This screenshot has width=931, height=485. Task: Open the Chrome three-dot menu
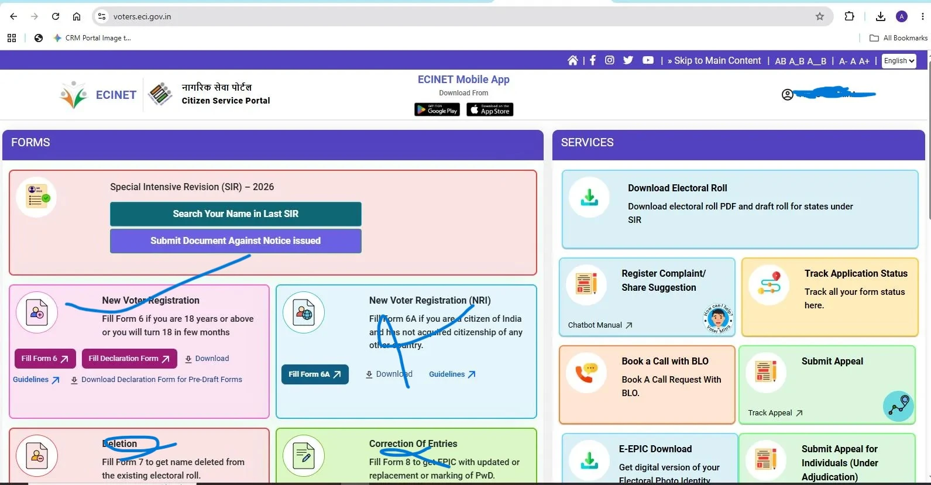pyautogui.click(x=922, y=16)
